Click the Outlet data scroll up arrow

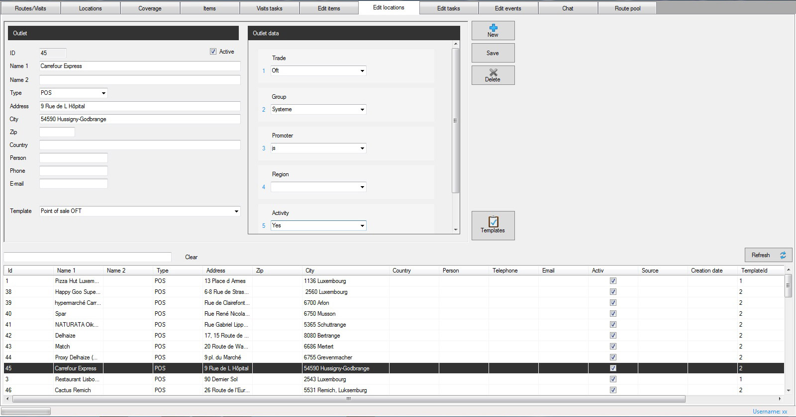click(x=456, y=44)
